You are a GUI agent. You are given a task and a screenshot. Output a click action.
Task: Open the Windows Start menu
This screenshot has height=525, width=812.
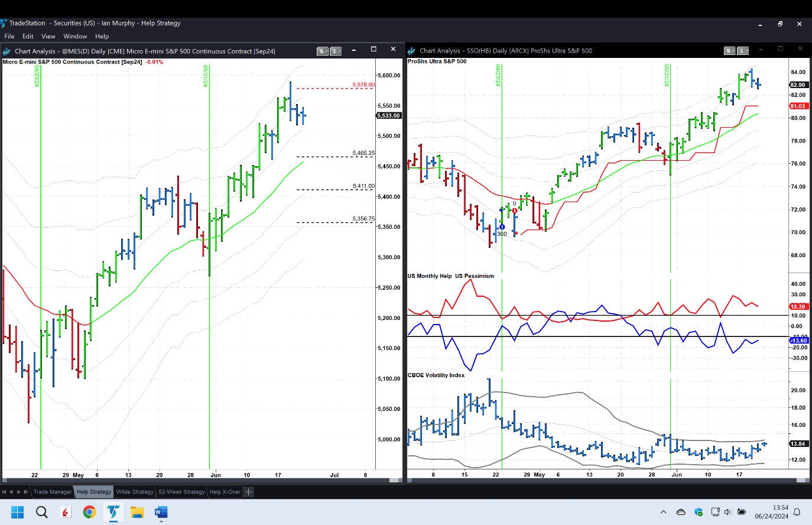coord(17,512)
